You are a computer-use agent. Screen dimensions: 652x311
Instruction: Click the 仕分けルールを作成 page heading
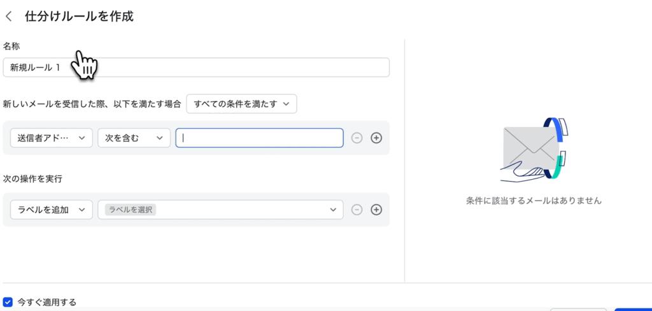click(79, 17)
